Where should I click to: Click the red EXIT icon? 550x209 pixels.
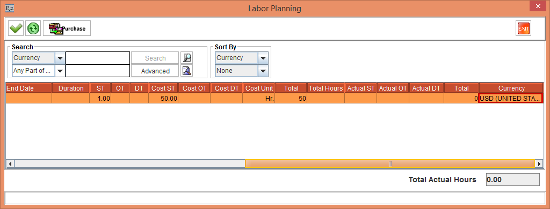point(523,28)
